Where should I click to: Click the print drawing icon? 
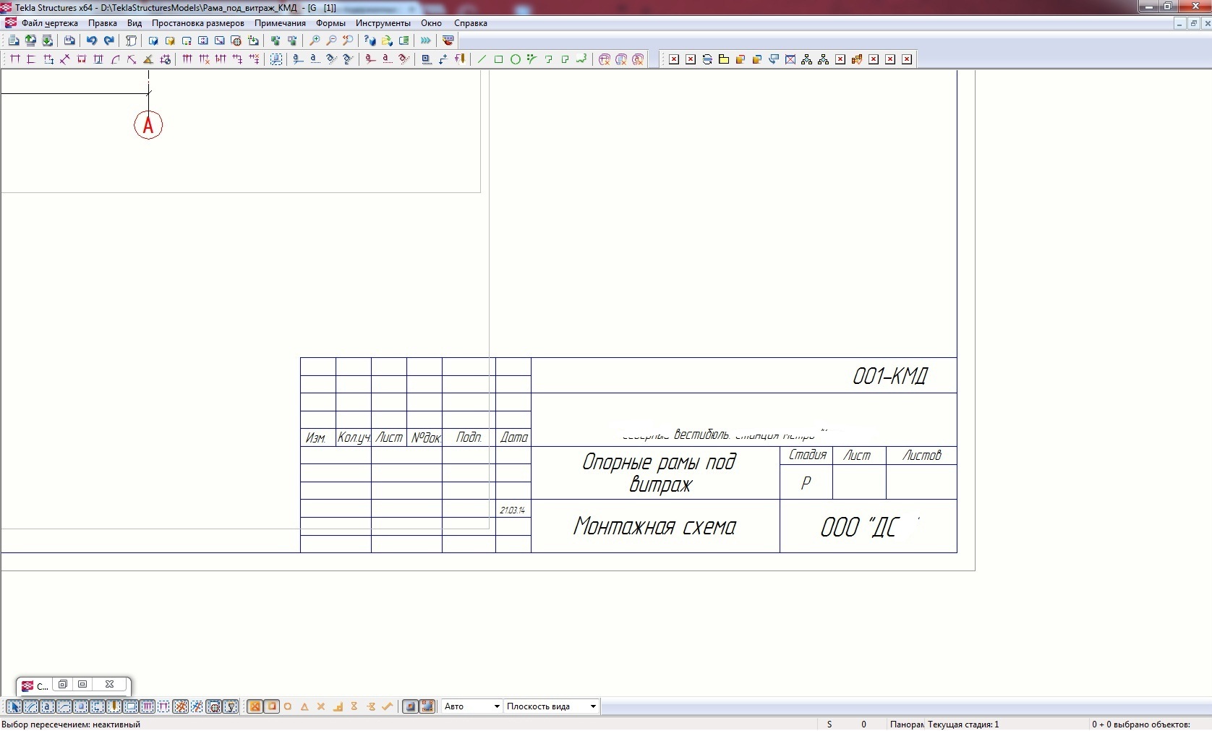tap(69, 41)
